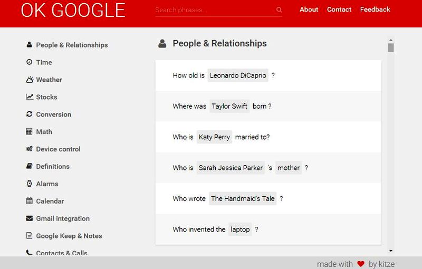This screenshot has width=422, height=269.
Task: Click the Sarah Jessica Parker chip
Action: pos(231,168)
